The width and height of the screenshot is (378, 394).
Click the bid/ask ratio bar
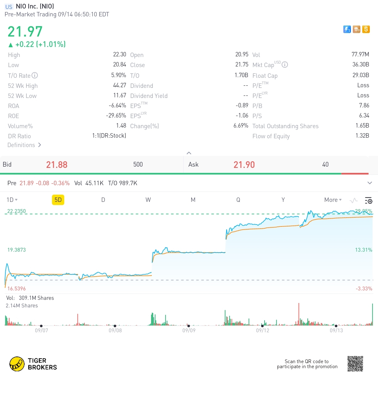click(184, 174)
